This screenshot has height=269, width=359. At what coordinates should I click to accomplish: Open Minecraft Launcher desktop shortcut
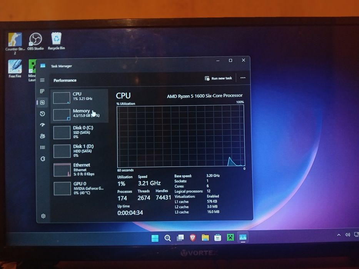(x=32, y=70)
